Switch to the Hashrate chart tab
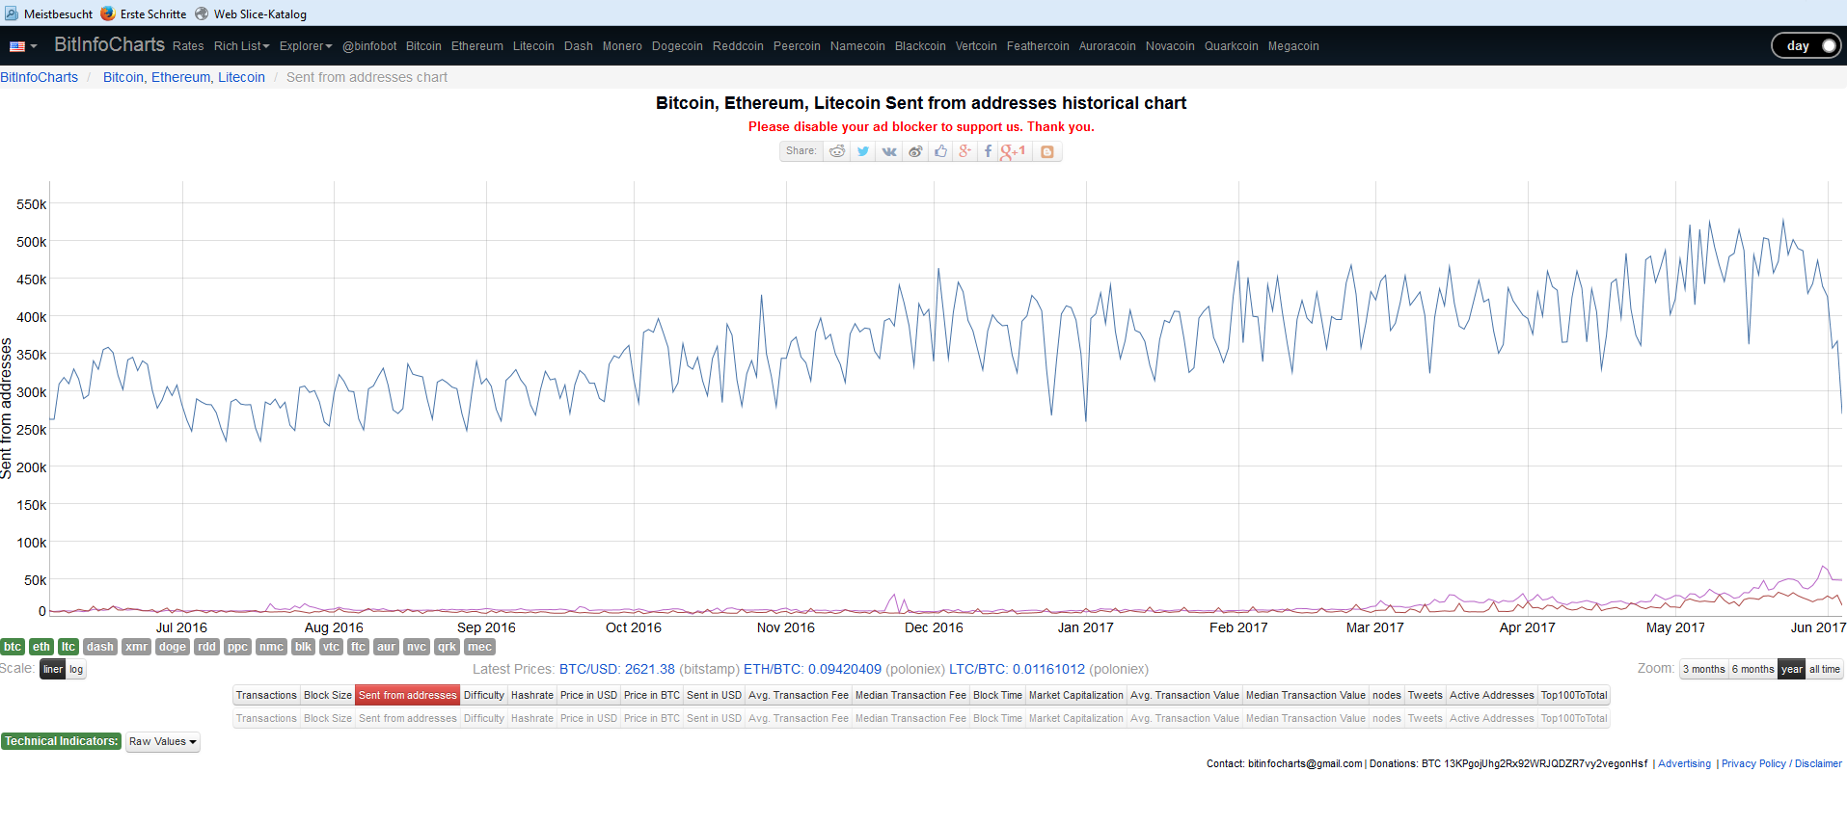The image size is (1847, 826). pos(532,695)
